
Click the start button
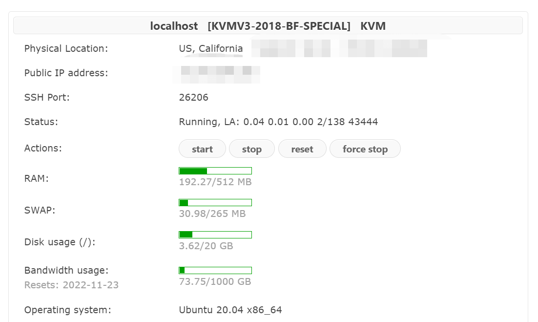click(x=202, y=149)
